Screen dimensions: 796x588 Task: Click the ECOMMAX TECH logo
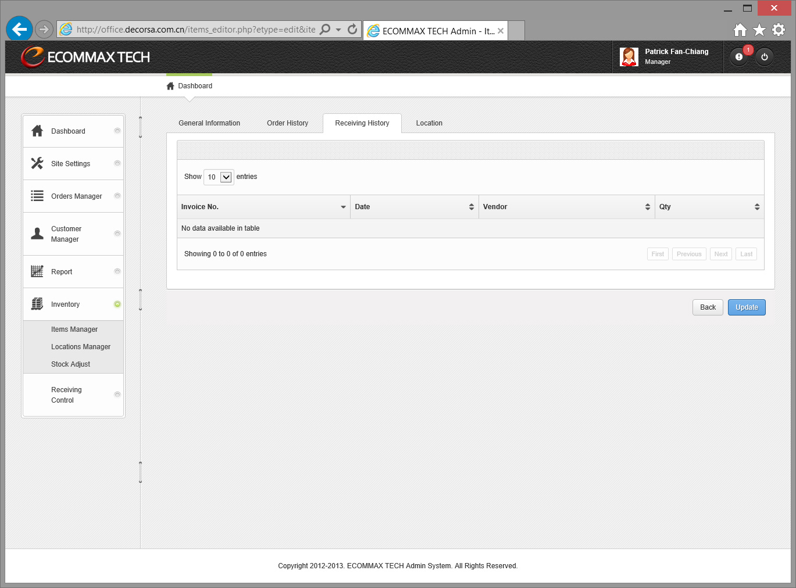[85, 57]
